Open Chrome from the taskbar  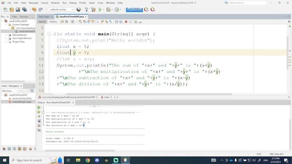click(88, 160)
